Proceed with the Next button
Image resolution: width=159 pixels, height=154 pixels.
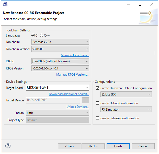point(93,146)
